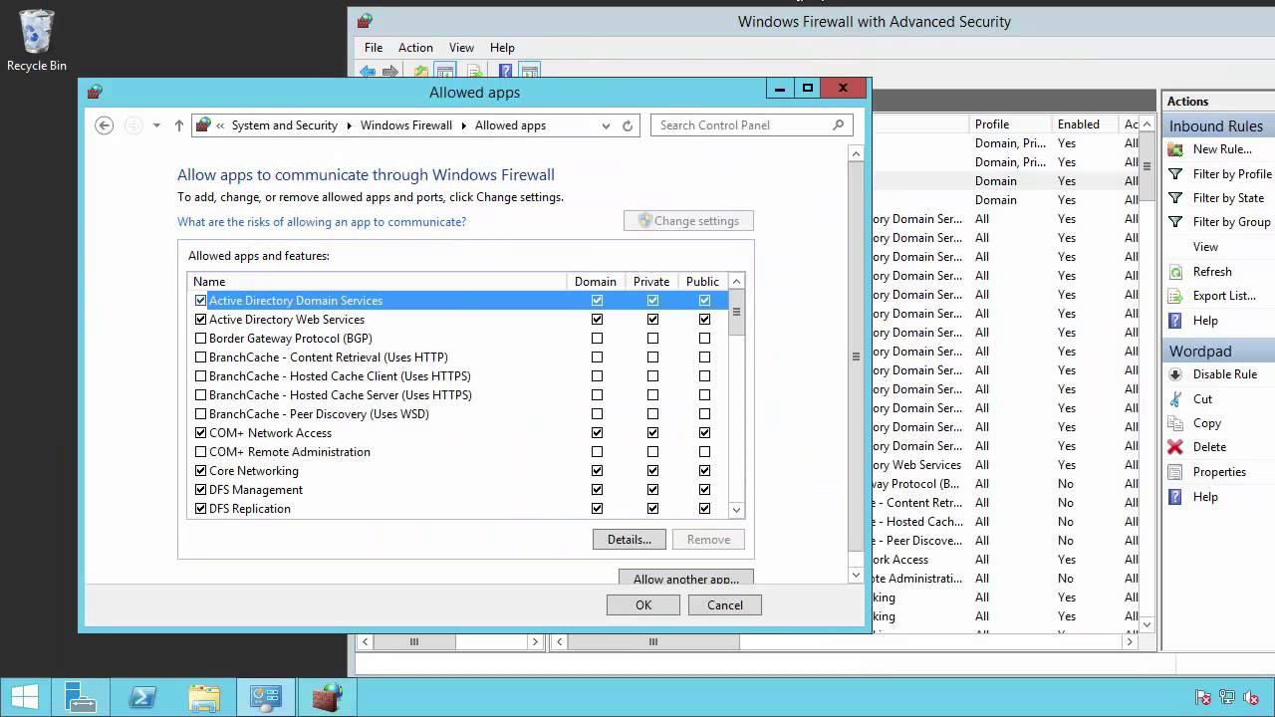
Task: Launch Server Manager from the taskbar
Action: [x=80, y=697]
